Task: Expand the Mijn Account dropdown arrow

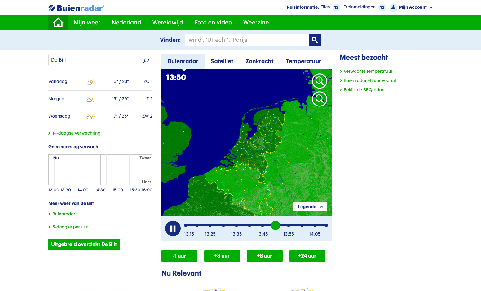Action: [x=431, y=7]
